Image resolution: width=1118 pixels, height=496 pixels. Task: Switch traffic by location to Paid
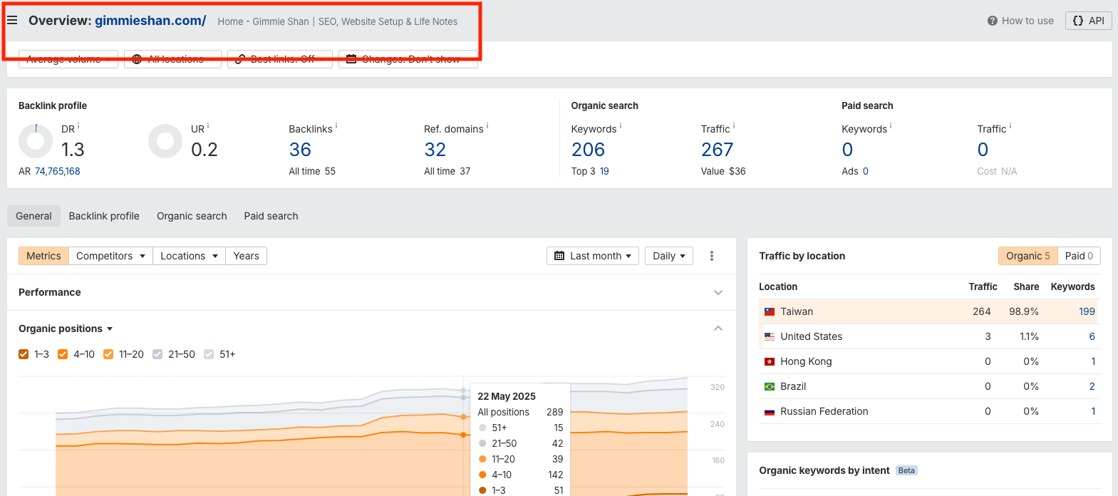click(1079, 256)
